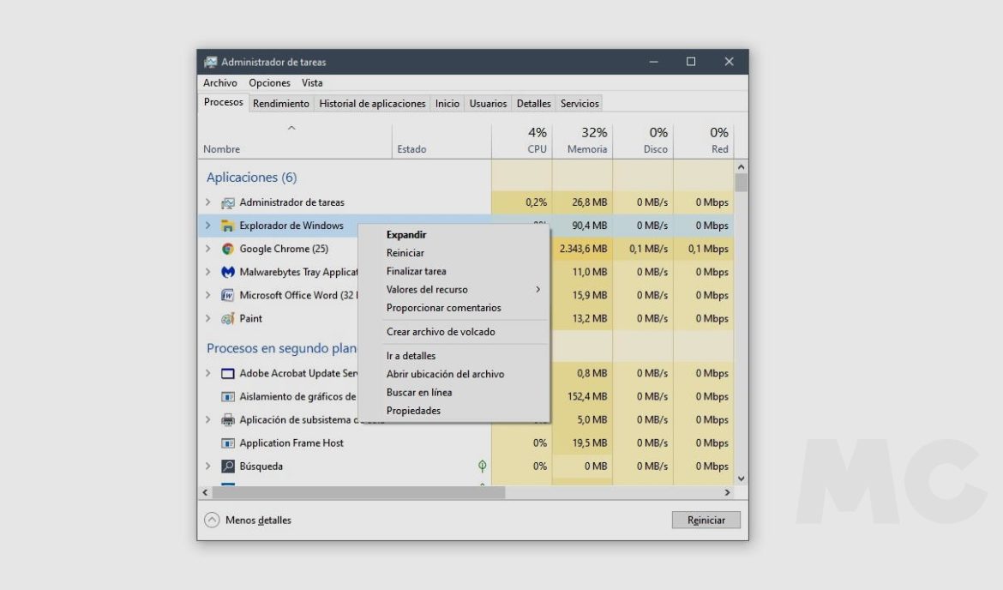Click the Administrador de tareas process icon
This screenshot has height=590, width=1003.
[228, 203]
